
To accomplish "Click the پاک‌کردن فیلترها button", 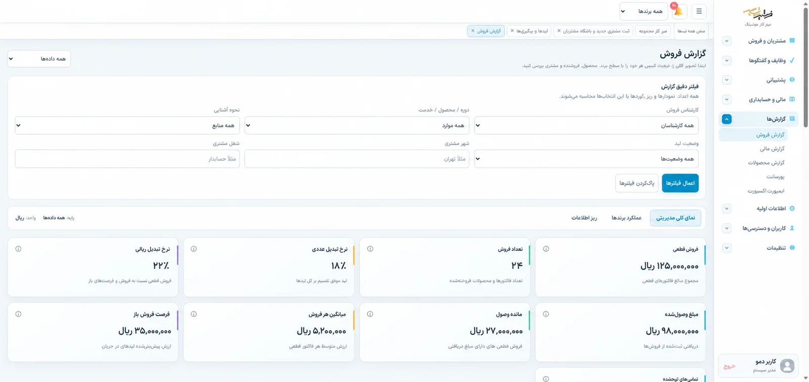I will (x=637, y=183).
